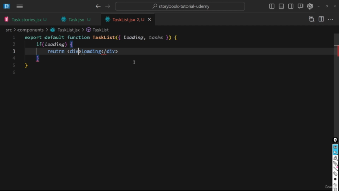Click the React icon on Task.jsx tab
The width and height of the screenshot is (339, 191).
tap(64, 19)
